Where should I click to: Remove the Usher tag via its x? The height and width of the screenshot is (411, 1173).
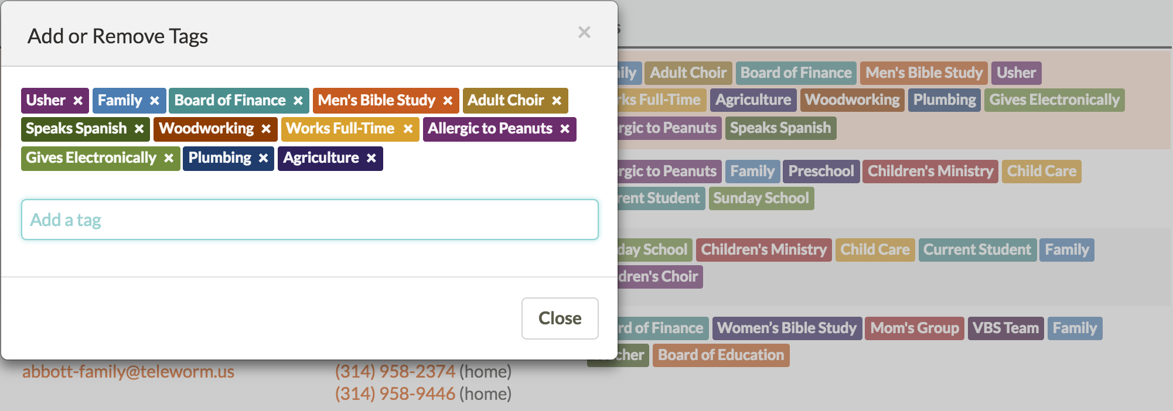point(78,101)
